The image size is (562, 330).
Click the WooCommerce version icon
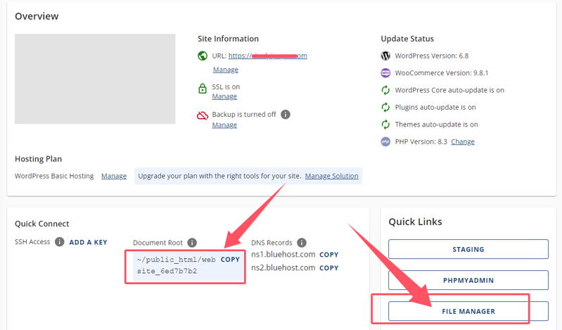point(385,73)
